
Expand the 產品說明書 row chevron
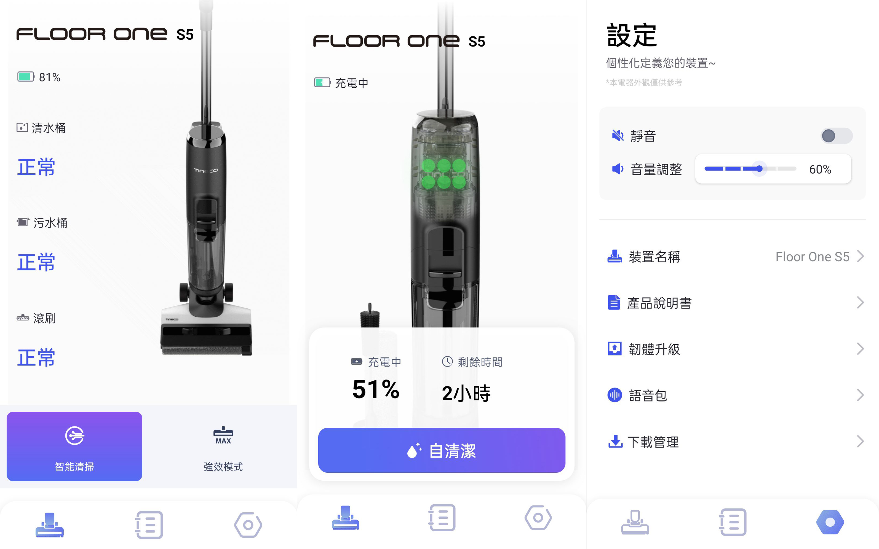860,302
